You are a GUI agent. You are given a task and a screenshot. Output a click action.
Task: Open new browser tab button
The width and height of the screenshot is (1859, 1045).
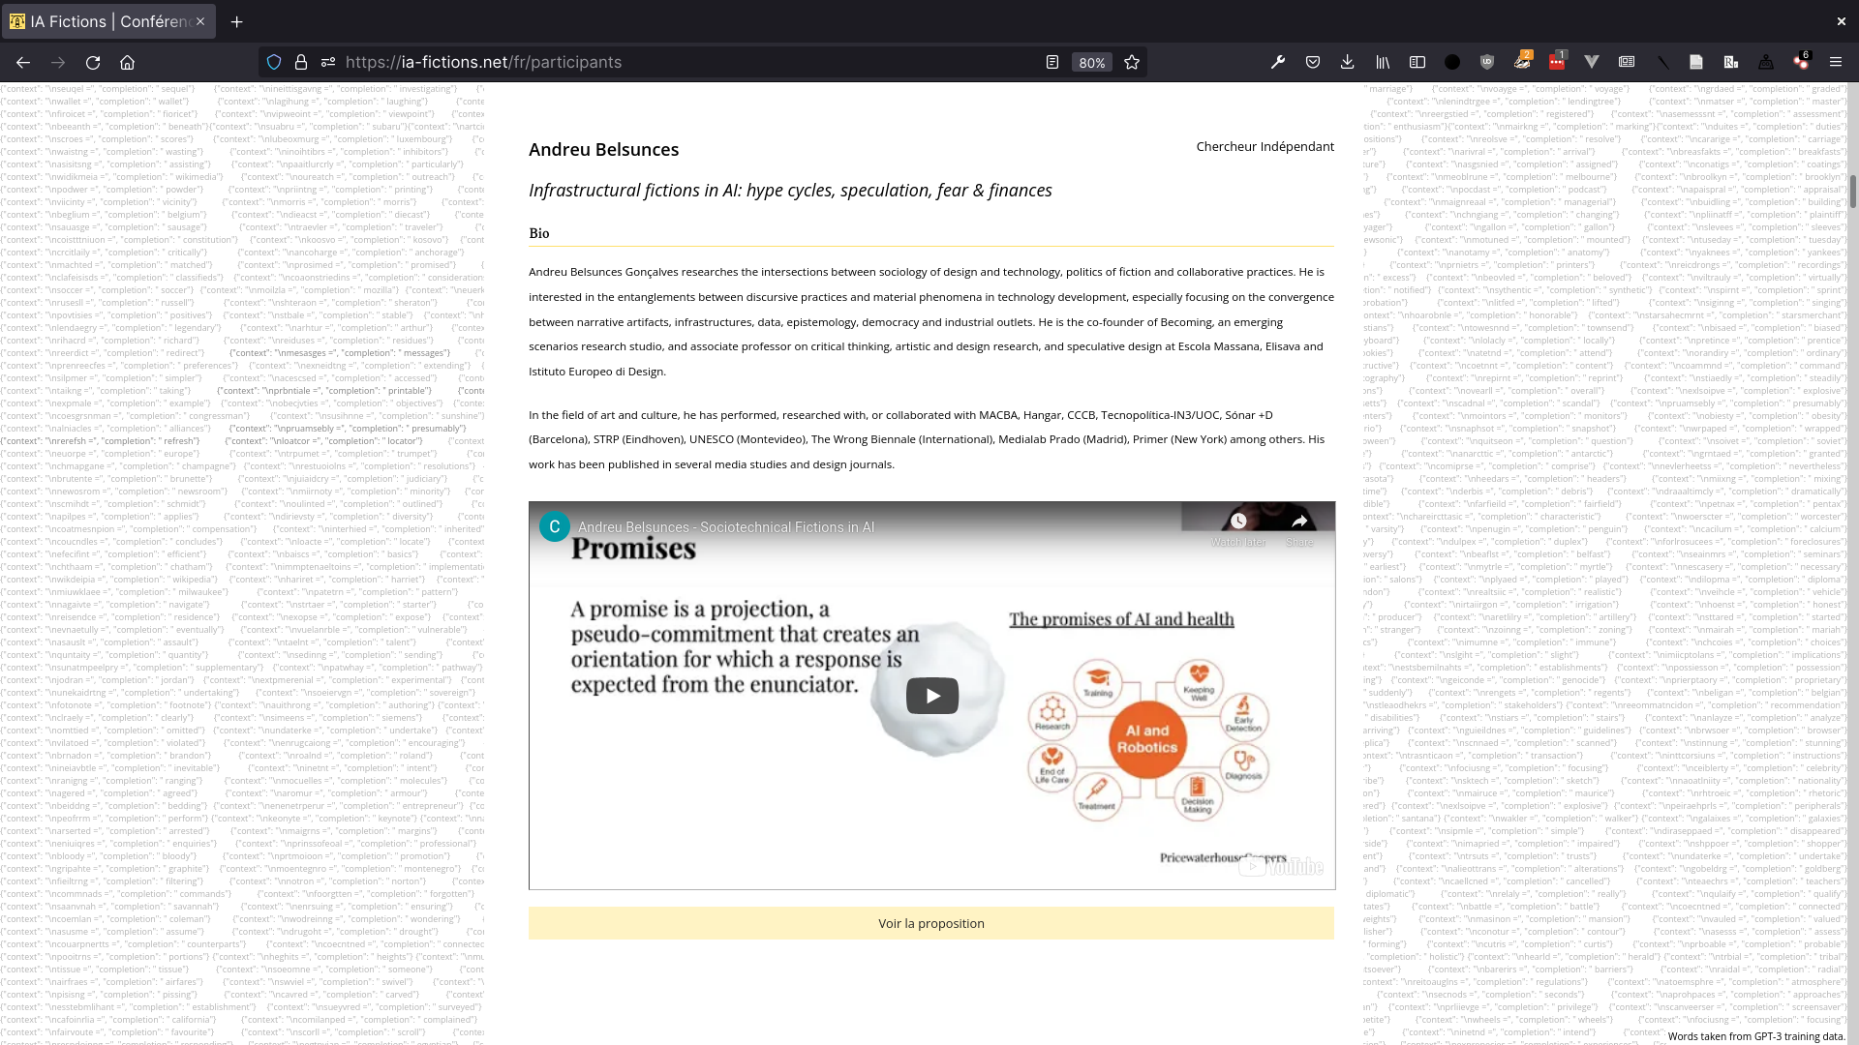pos(237,21)
